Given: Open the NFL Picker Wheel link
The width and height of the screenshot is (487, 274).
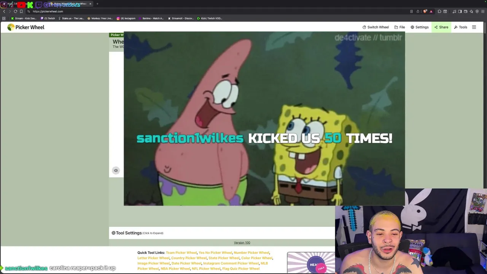Looking at the screenshot, I should coord(206,269).
